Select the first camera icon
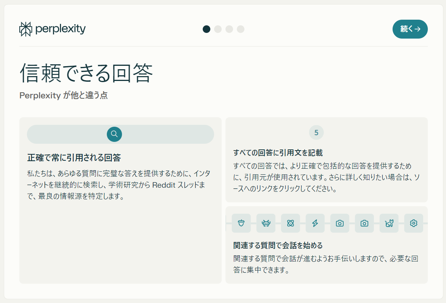Viewport: 446px width, 303px height. [x=340, y=223]
